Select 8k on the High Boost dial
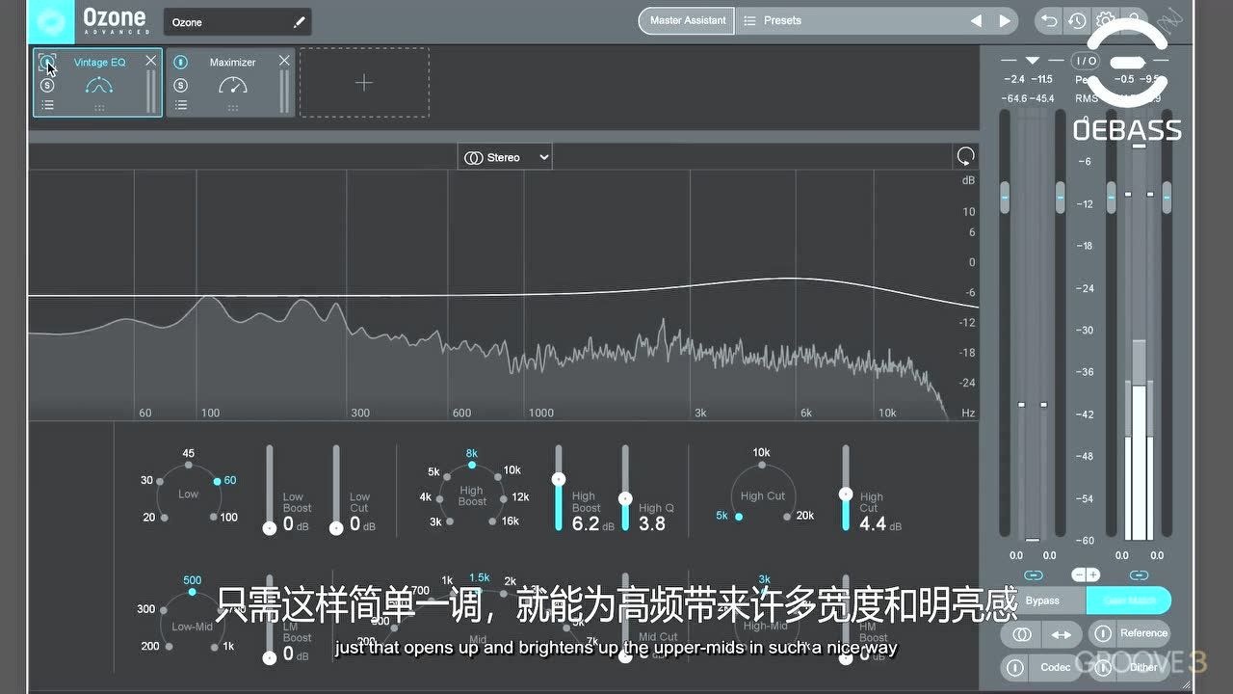The image size is (1233, 694). (472, 465)
